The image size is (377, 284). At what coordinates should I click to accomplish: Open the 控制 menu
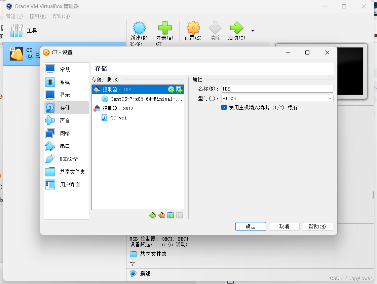(37, 16)
